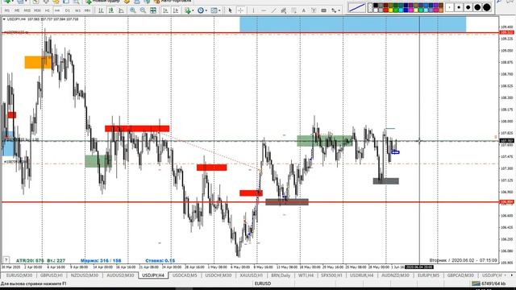
Task: Switch chart to M5 timeframe
Action: (x=17, y=10)
